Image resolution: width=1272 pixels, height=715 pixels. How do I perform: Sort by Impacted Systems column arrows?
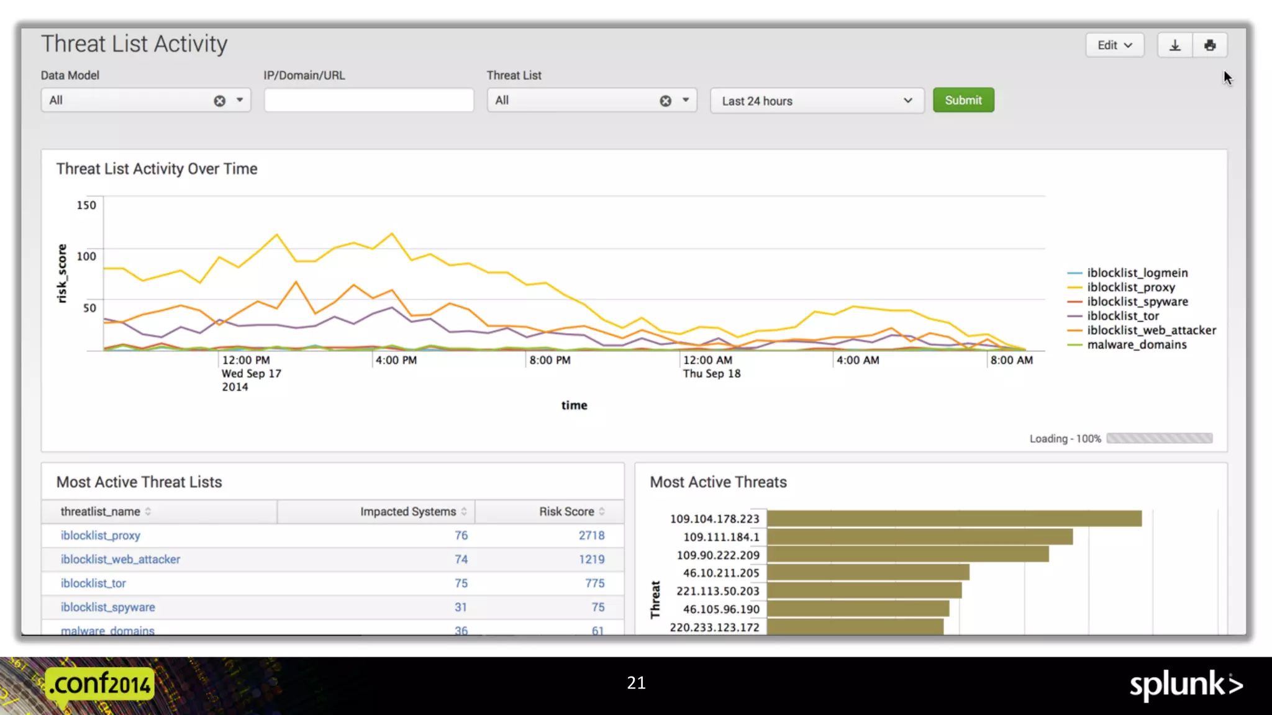coord(464,511)
